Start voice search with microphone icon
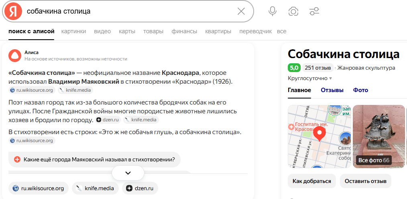 click(x=272, y=11)
